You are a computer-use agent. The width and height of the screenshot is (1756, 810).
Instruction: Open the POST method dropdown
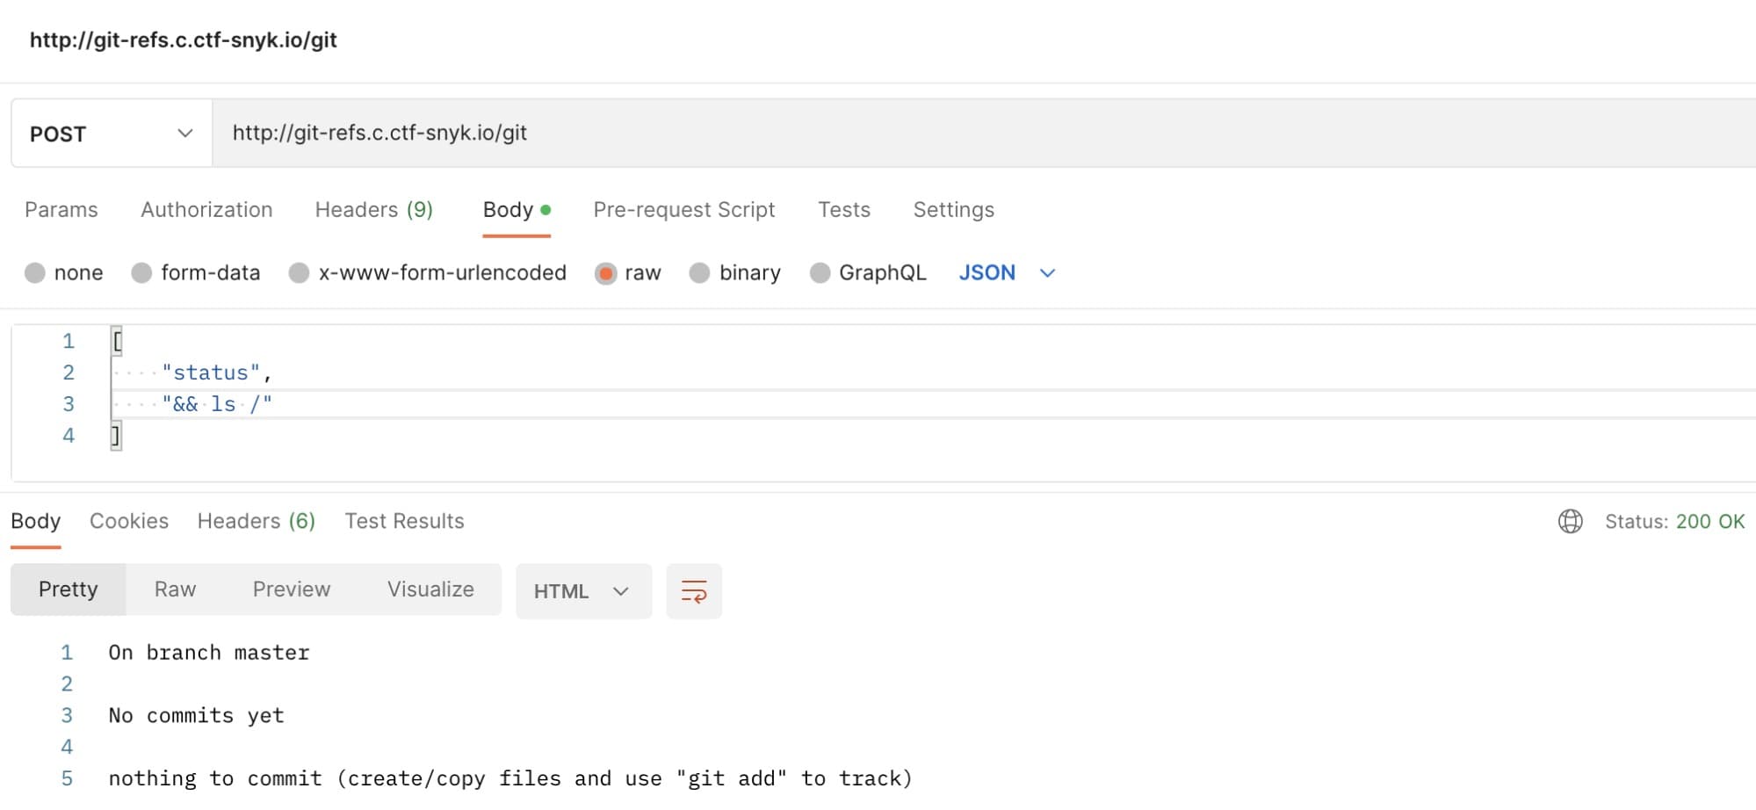click(x=112, y=134)
